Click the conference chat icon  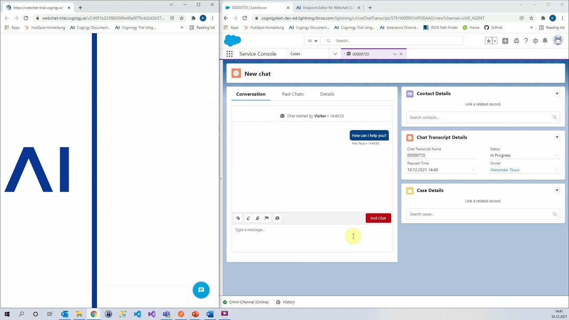257,218
